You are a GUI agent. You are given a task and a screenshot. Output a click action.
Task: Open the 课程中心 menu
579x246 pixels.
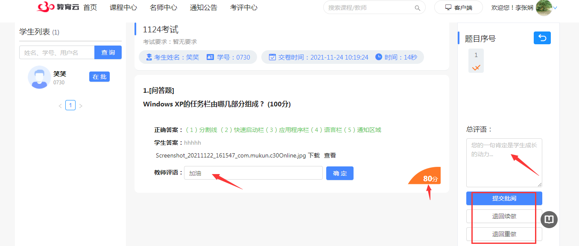pyautogui.click(x=123, y=8)
